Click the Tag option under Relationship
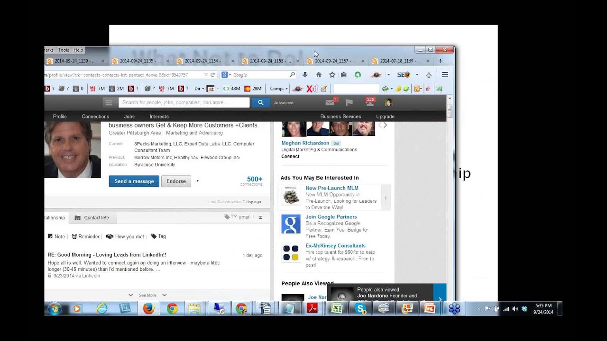This screenshot has height=341, width=607. pyautogui.click(x=158, y=236)
